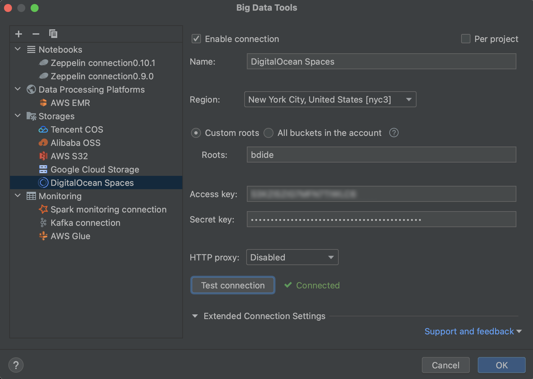The image size is (533, 379).
Task: Click the bottom-left help question mark button
Action: [x=16, y=365]
